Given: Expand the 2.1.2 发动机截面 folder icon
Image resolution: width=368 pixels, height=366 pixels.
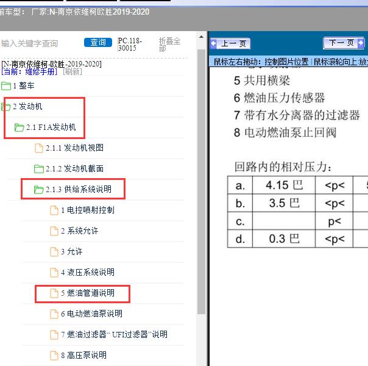Looking at the screenshot, I should [x=39, y=169].
